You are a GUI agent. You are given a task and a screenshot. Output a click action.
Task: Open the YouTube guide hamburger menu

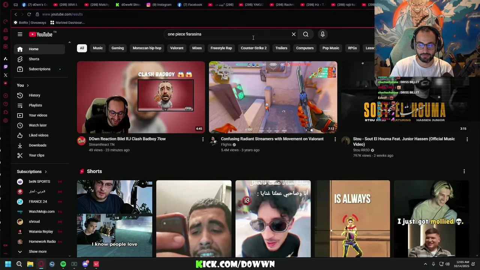[20, 34]
